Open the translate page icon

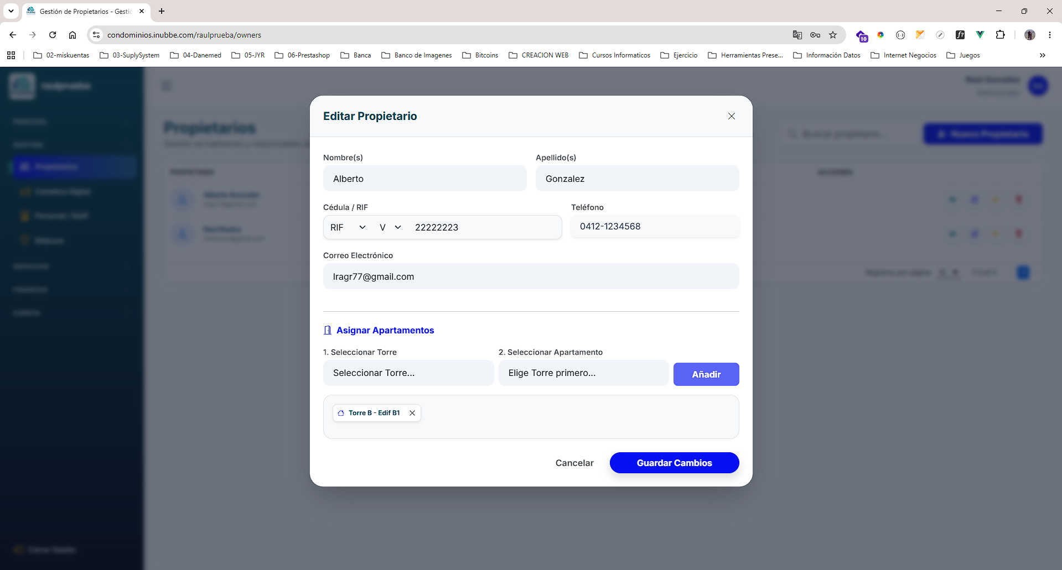(x=797, y=35)
